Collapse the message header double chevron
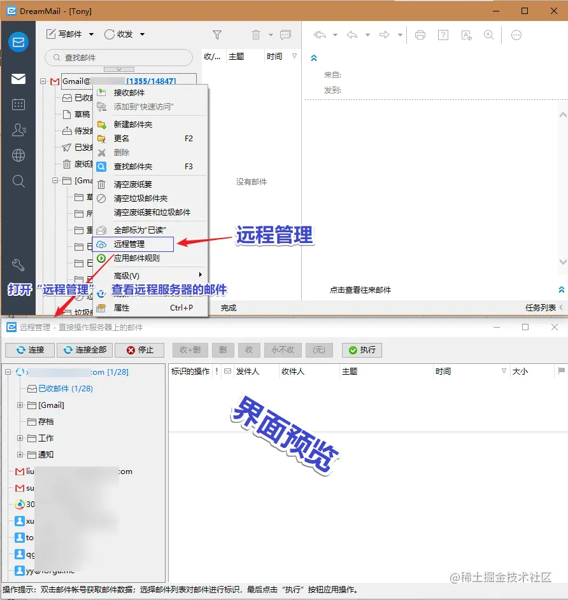Screen dimensions: 568x600 [x=314, y=58]
